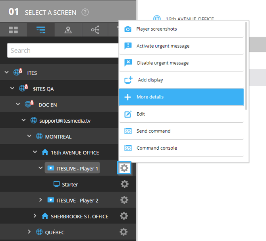Select DOC EN tree entry
Image resolution: width=266 pixels, height=241 pixels.
(x=48, y=105)
